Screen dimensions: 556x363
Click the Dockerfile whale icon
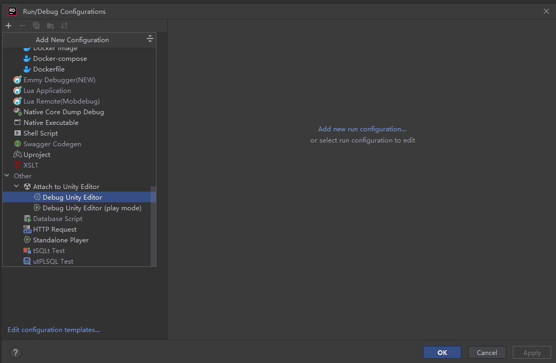coord(27,69)
